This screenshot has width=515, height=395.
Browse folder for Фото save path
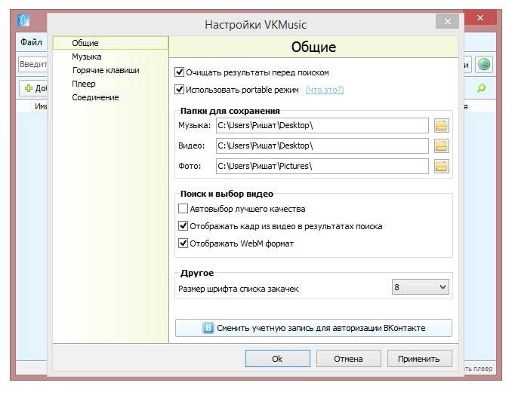tap(442, 166)
